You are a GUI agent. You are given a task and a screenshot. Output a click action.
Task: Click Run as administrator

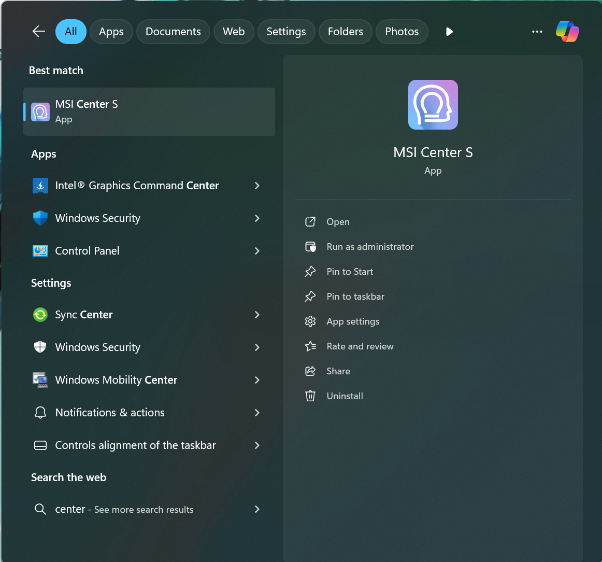pyautogui.click(x=370, y=247)
